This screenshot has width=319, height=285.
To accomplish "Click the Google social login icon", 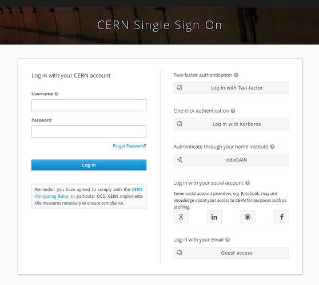I will coord(181,217).
